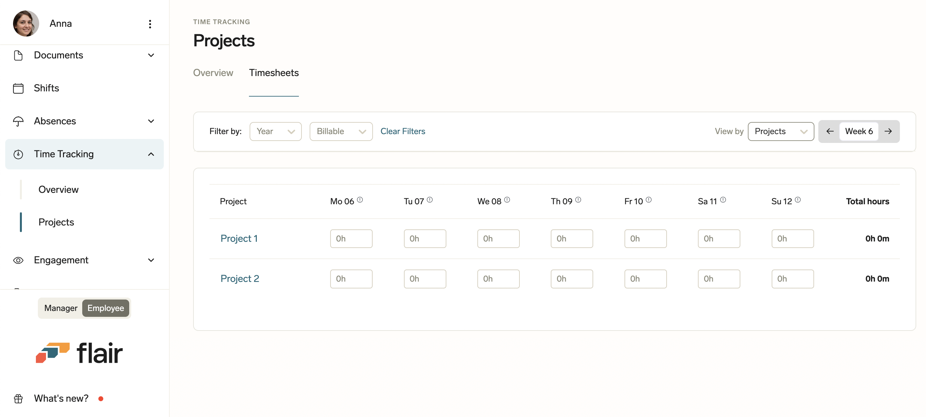
Task: Click the three-dot menu next to Anna
Action: pyautogui.click(x=150, y=24)
